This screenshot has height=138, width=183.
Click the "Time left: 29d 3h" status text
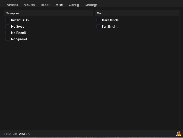pos(17,134)
